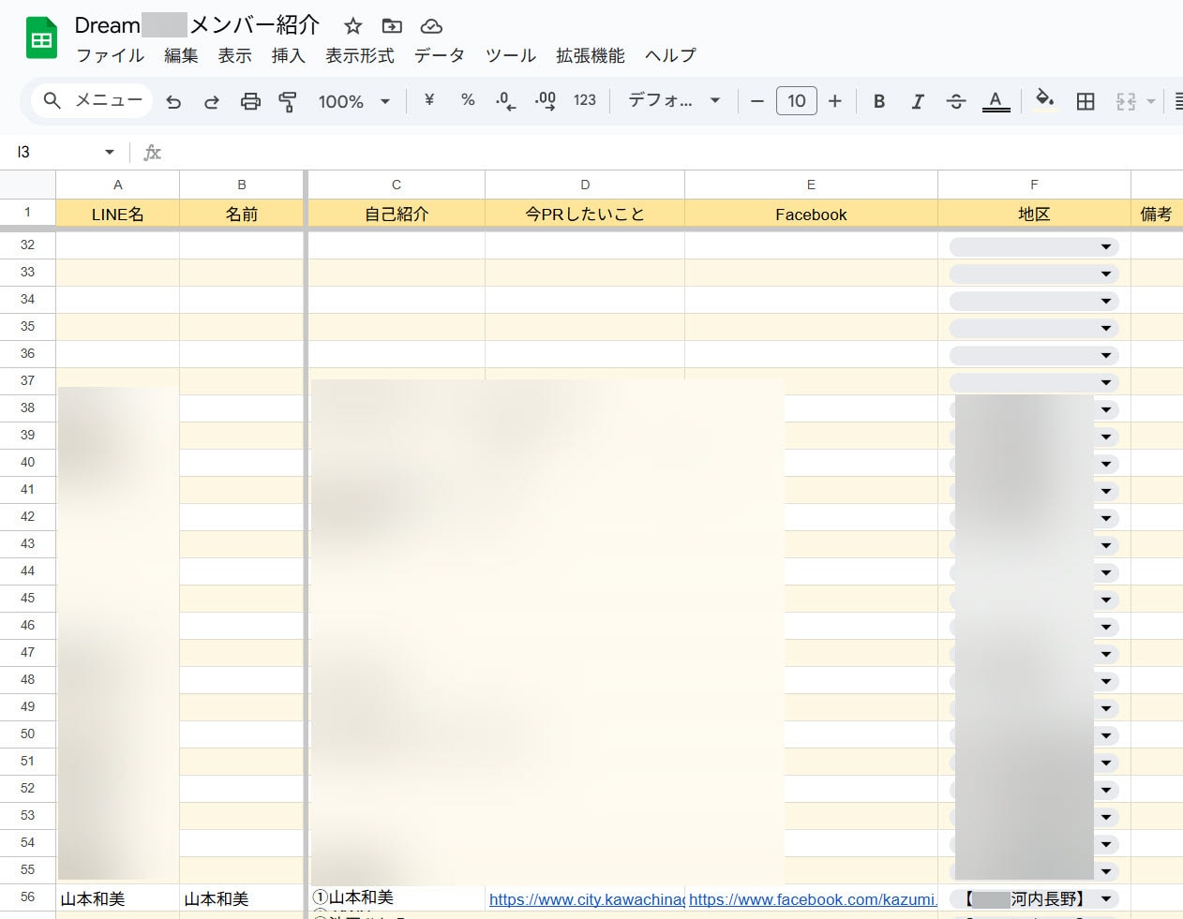Click the redo arrow icon

pyautogui.click(x=212, y=101)
